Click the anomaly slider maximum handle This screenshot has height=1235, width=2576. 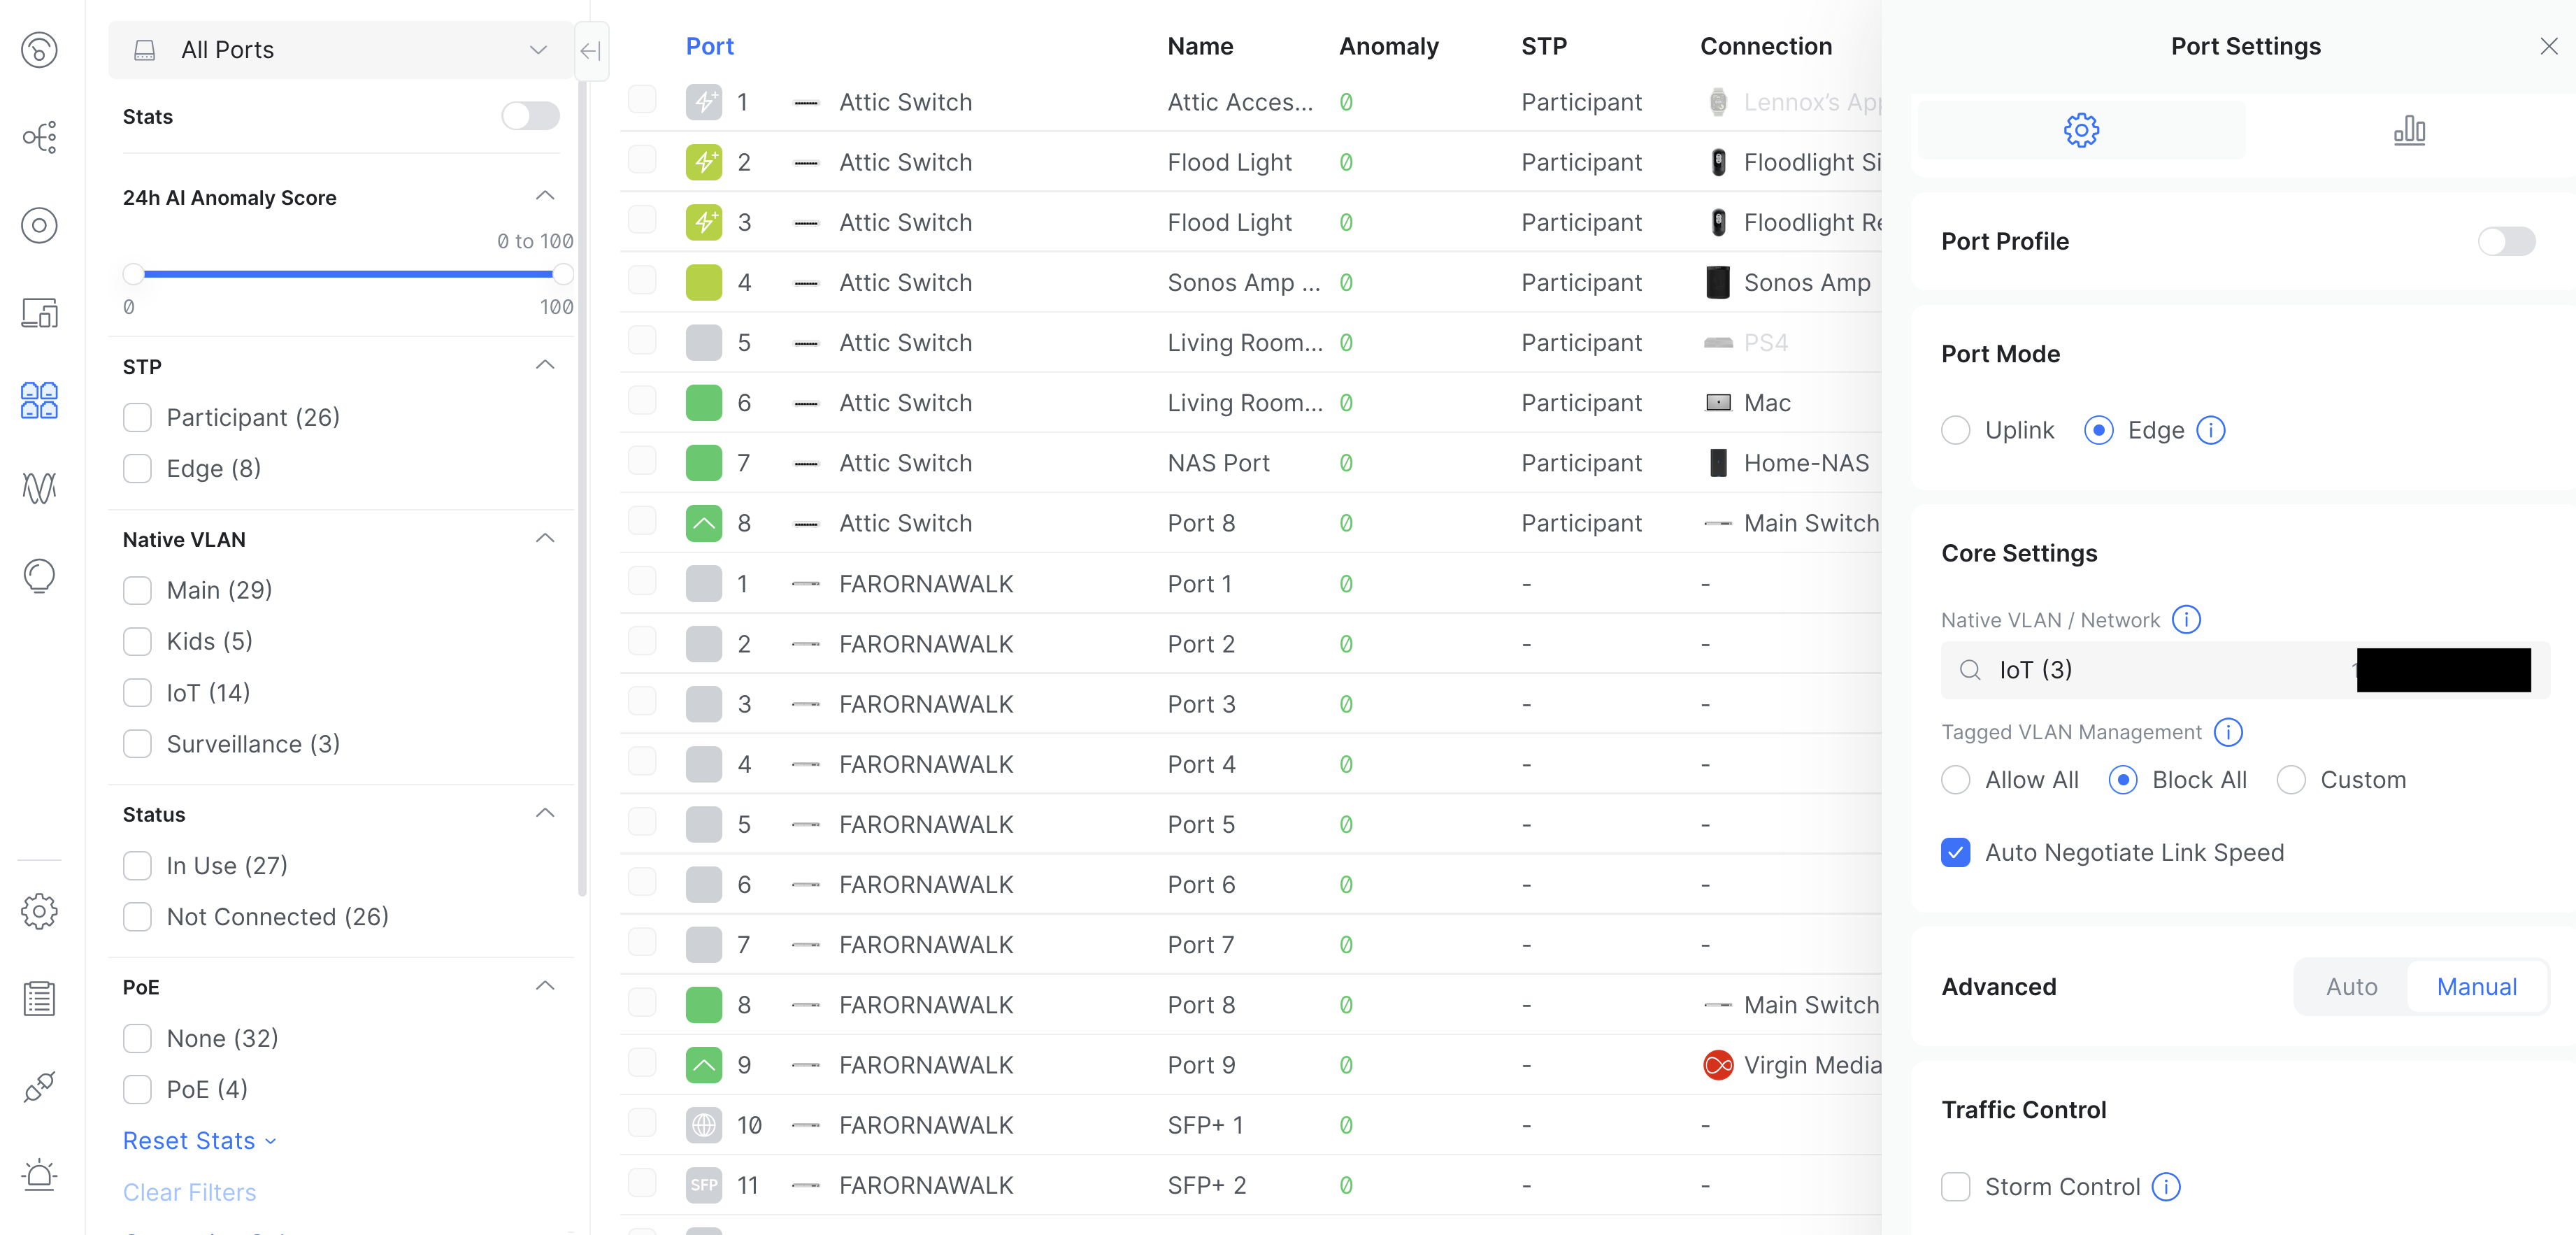[563, 274]
